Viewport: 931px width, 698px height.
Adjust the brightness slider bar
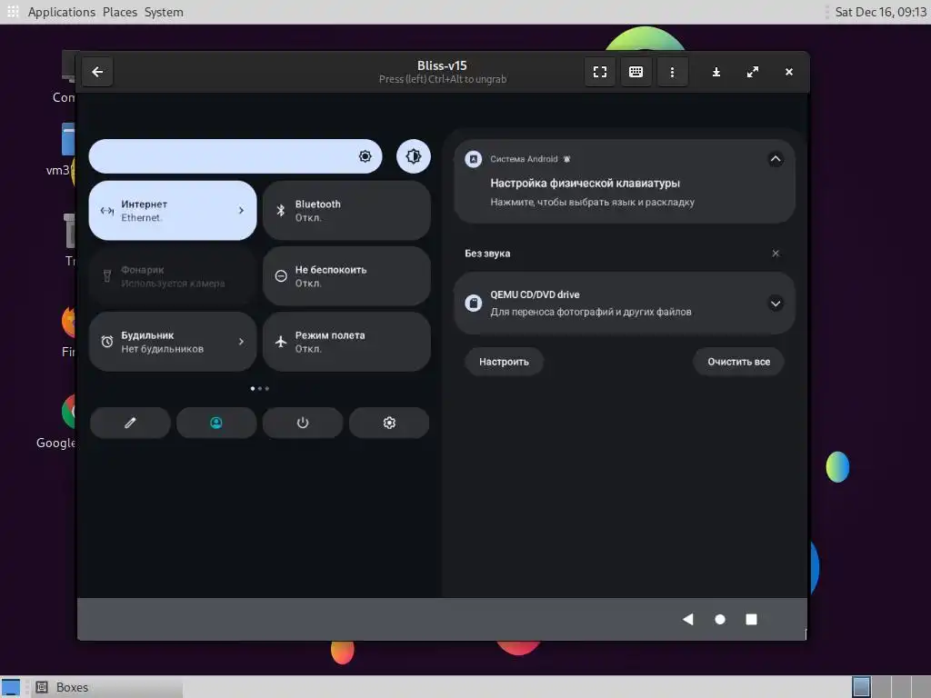(235, 156)
